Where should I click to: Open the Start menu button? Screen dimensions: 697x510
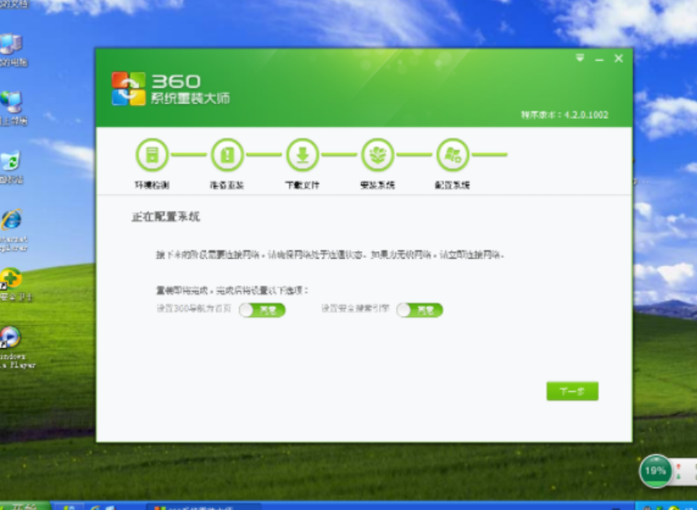coord(25,507)
